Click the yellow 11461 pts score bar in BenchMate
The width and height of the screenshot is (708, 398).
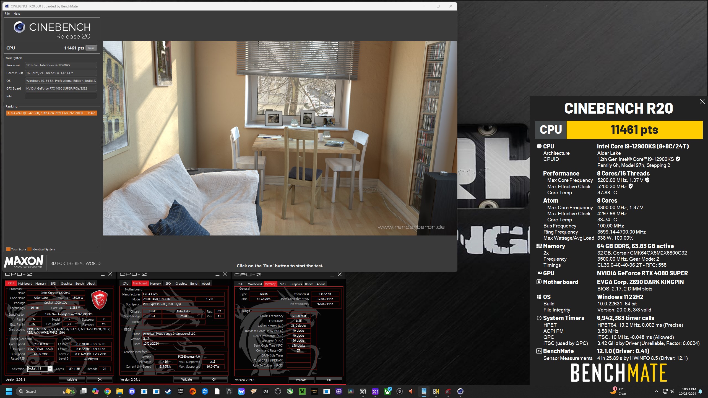[x=634, y=130]
